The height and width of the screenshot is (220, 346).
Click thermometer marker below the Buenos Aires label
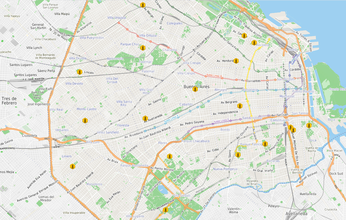(x=195, y=89)
